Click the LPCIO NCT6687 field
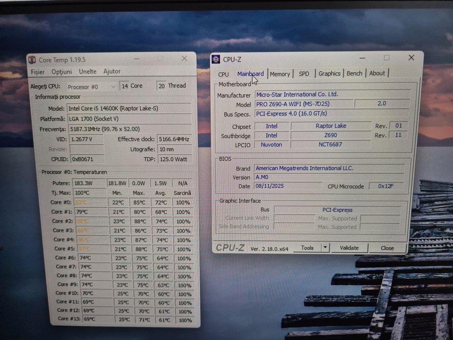This screenshot has height=340, width=453. point(330,144)
